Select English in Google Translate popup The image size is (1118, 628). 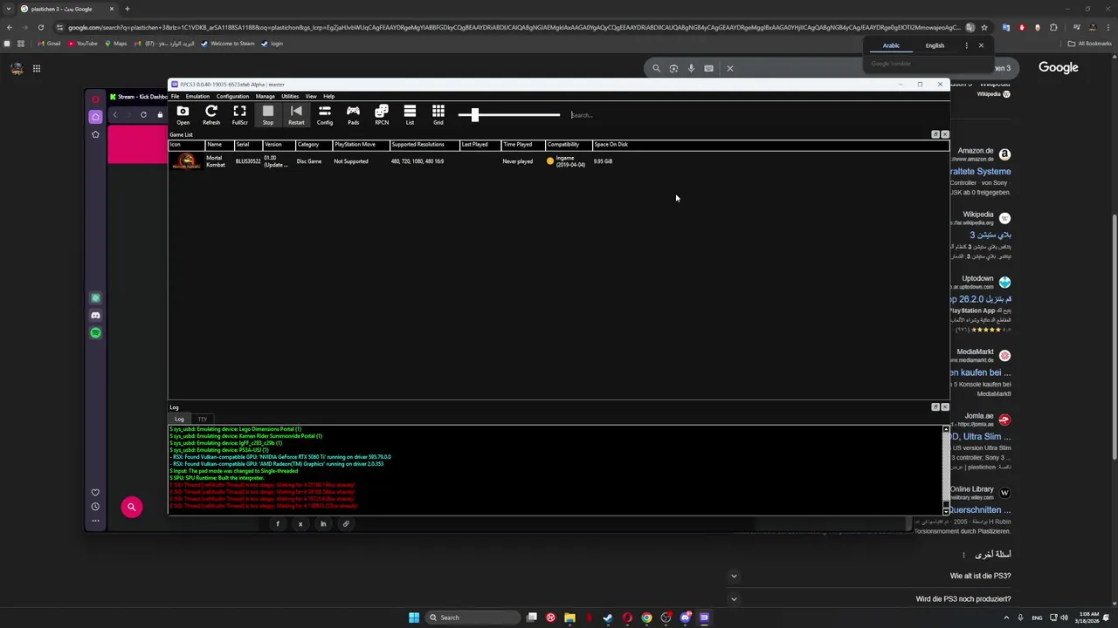pos(935,45)
